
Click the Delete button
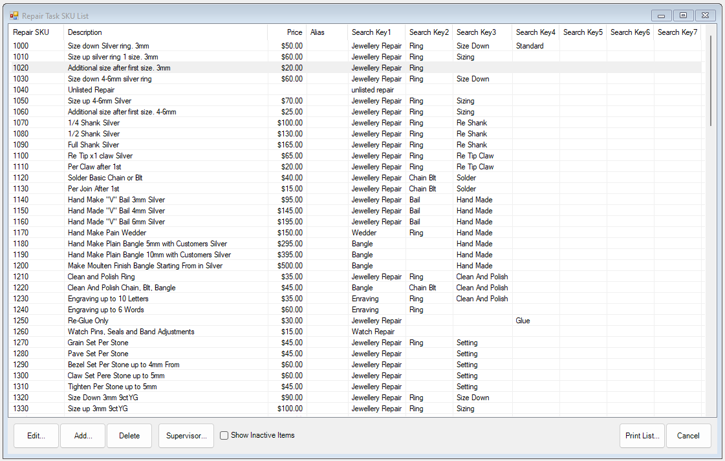(x=129, y=435)
